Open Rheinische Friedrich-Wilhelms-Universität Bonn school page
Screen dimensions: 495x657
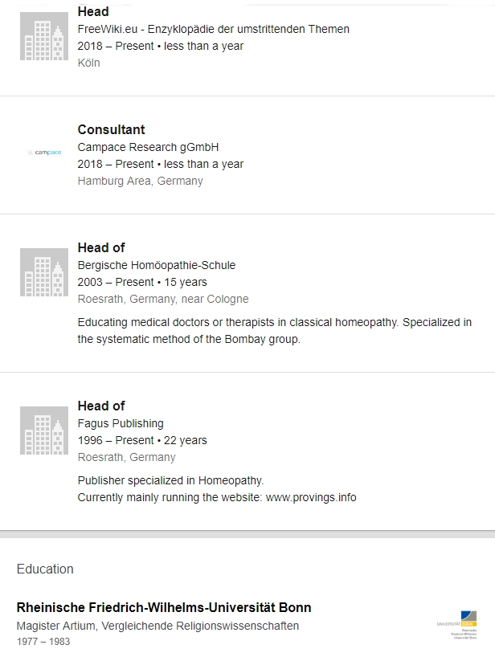[164, 607]
